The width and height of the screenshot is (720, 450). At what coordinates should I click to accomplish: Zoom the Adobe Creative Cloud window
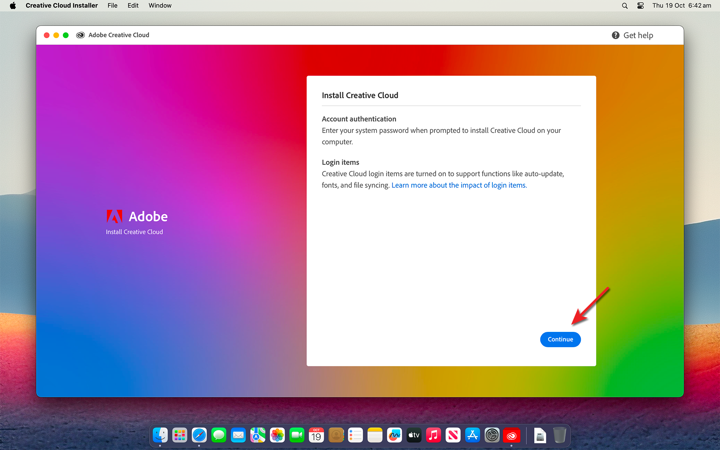pos(66,35)
